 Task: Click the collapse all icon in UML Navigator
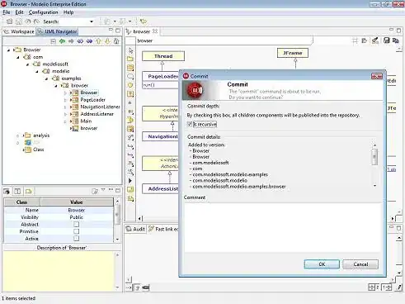pyautogui.click(x=54, y=41)
